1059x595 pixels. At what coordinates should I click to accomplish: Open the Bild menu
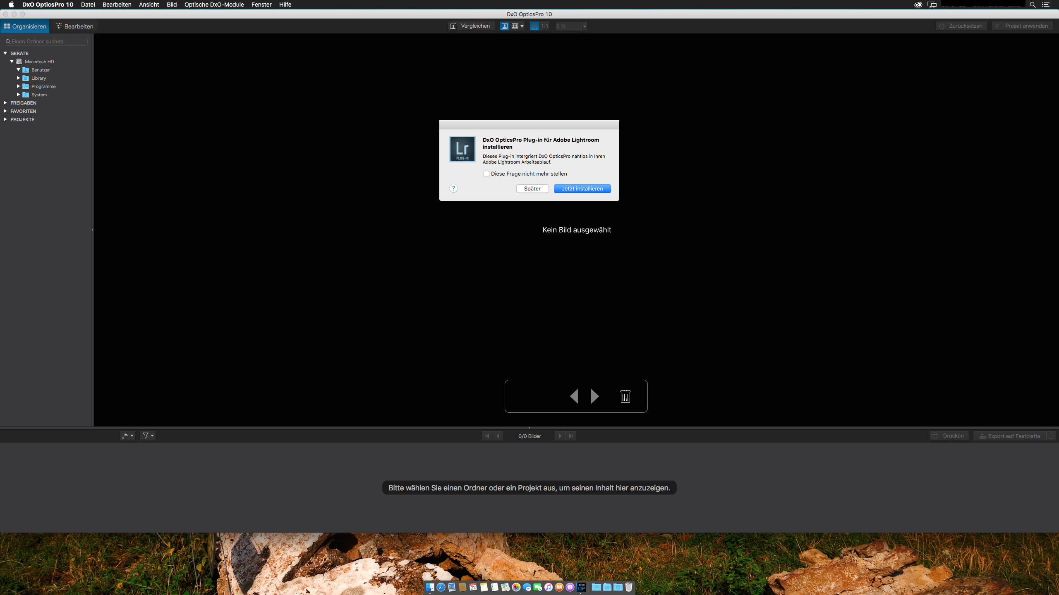pos(172,5)
